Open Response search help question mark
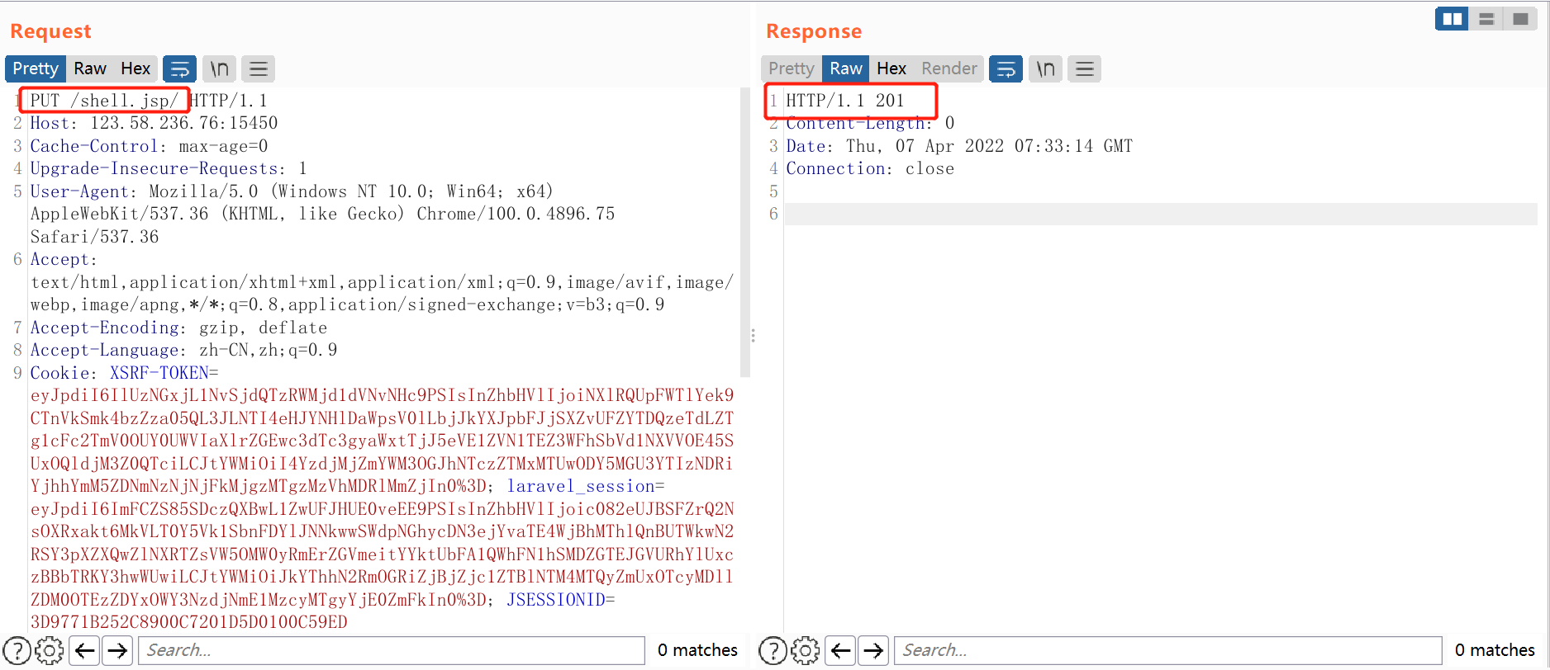 773,651
